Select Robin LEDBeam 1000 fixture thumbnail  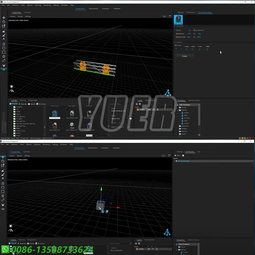click(72, 114)
